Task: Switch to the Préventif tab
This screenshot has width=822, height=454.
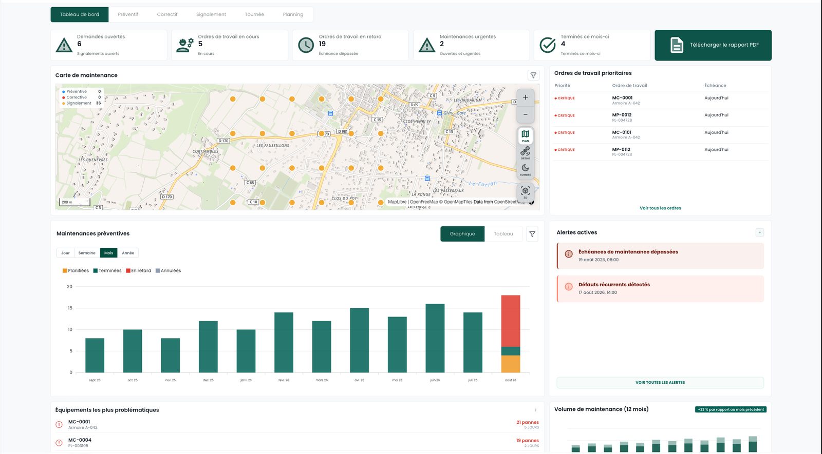Action: click(128, 14)
